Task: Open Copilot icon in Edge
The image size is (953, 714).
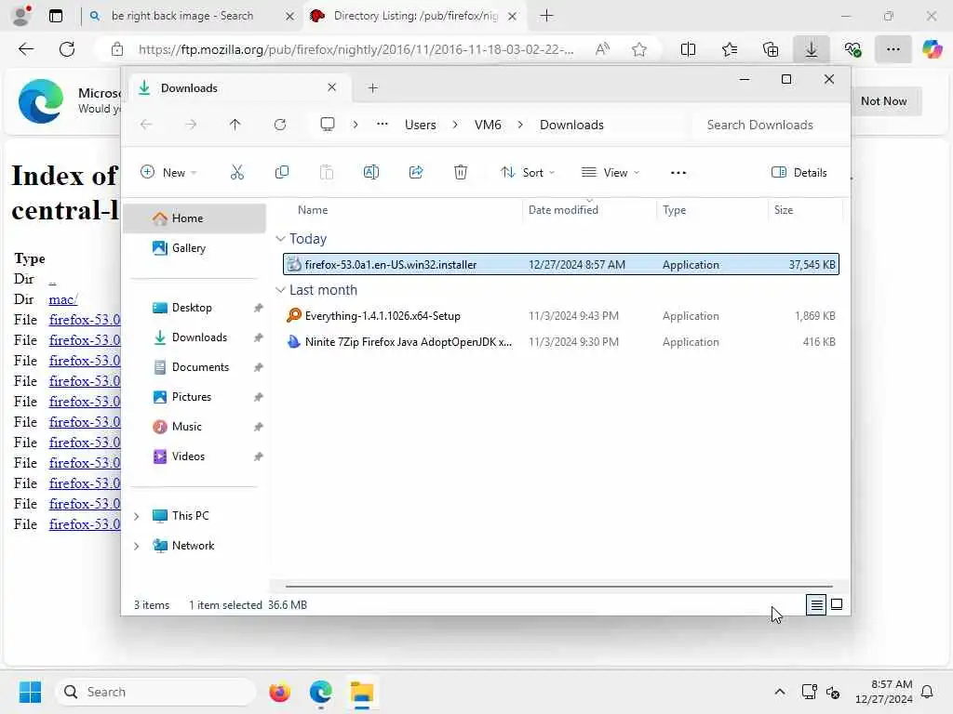Action: pyautogui.click(x=932, y=49)
